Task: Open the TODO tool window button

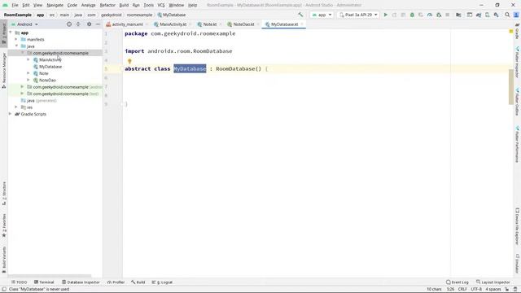Action: coord(20,282)
